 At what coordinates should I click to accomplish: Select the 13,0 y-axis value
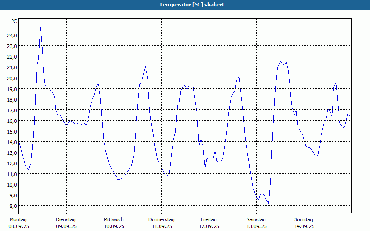click(x=12, y=152)
